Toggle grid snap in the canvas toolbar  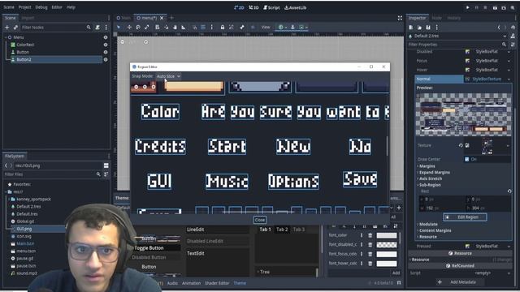pyautogui.click(x=203, y=27)
